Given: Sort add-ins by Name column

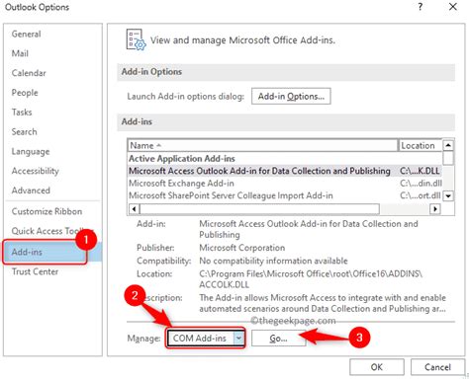Looking at the screenshot, I should [262, 145].
